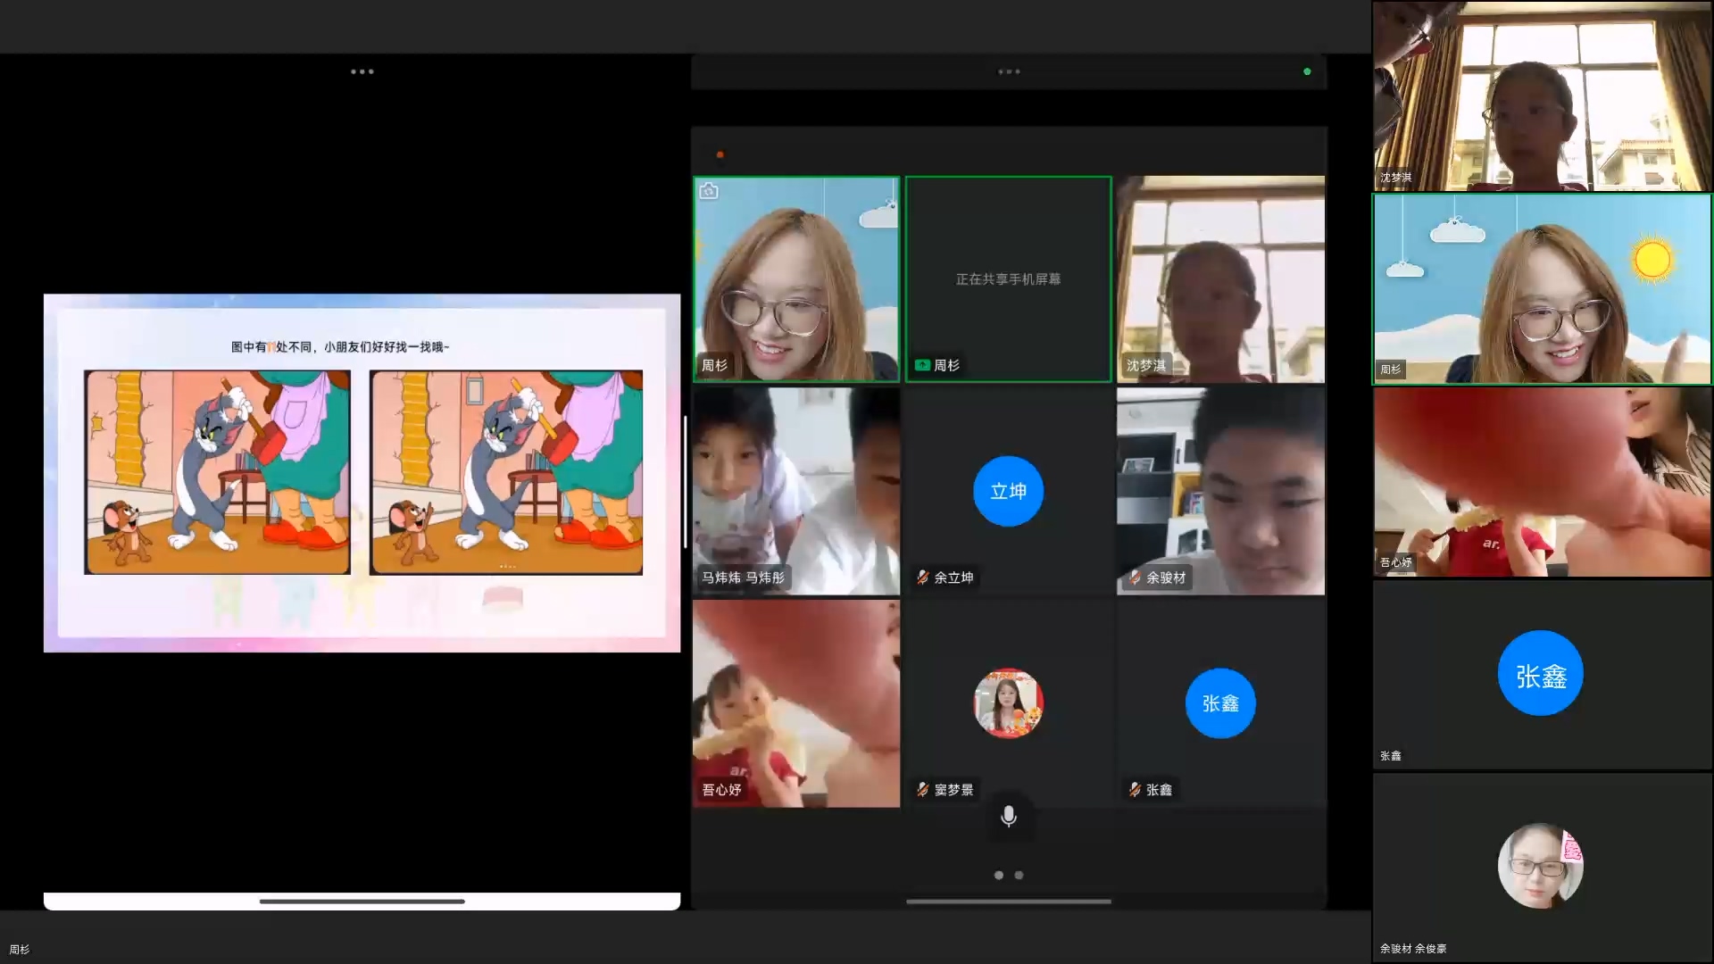Go to second page dot of gallery
This screenshot has height=964, width=1714.
click(1019, 875)
